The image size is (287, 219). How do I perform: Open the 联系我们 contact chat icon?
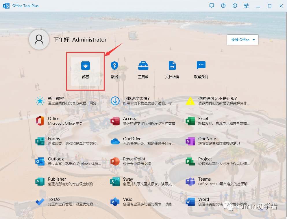tap(201, 65)
